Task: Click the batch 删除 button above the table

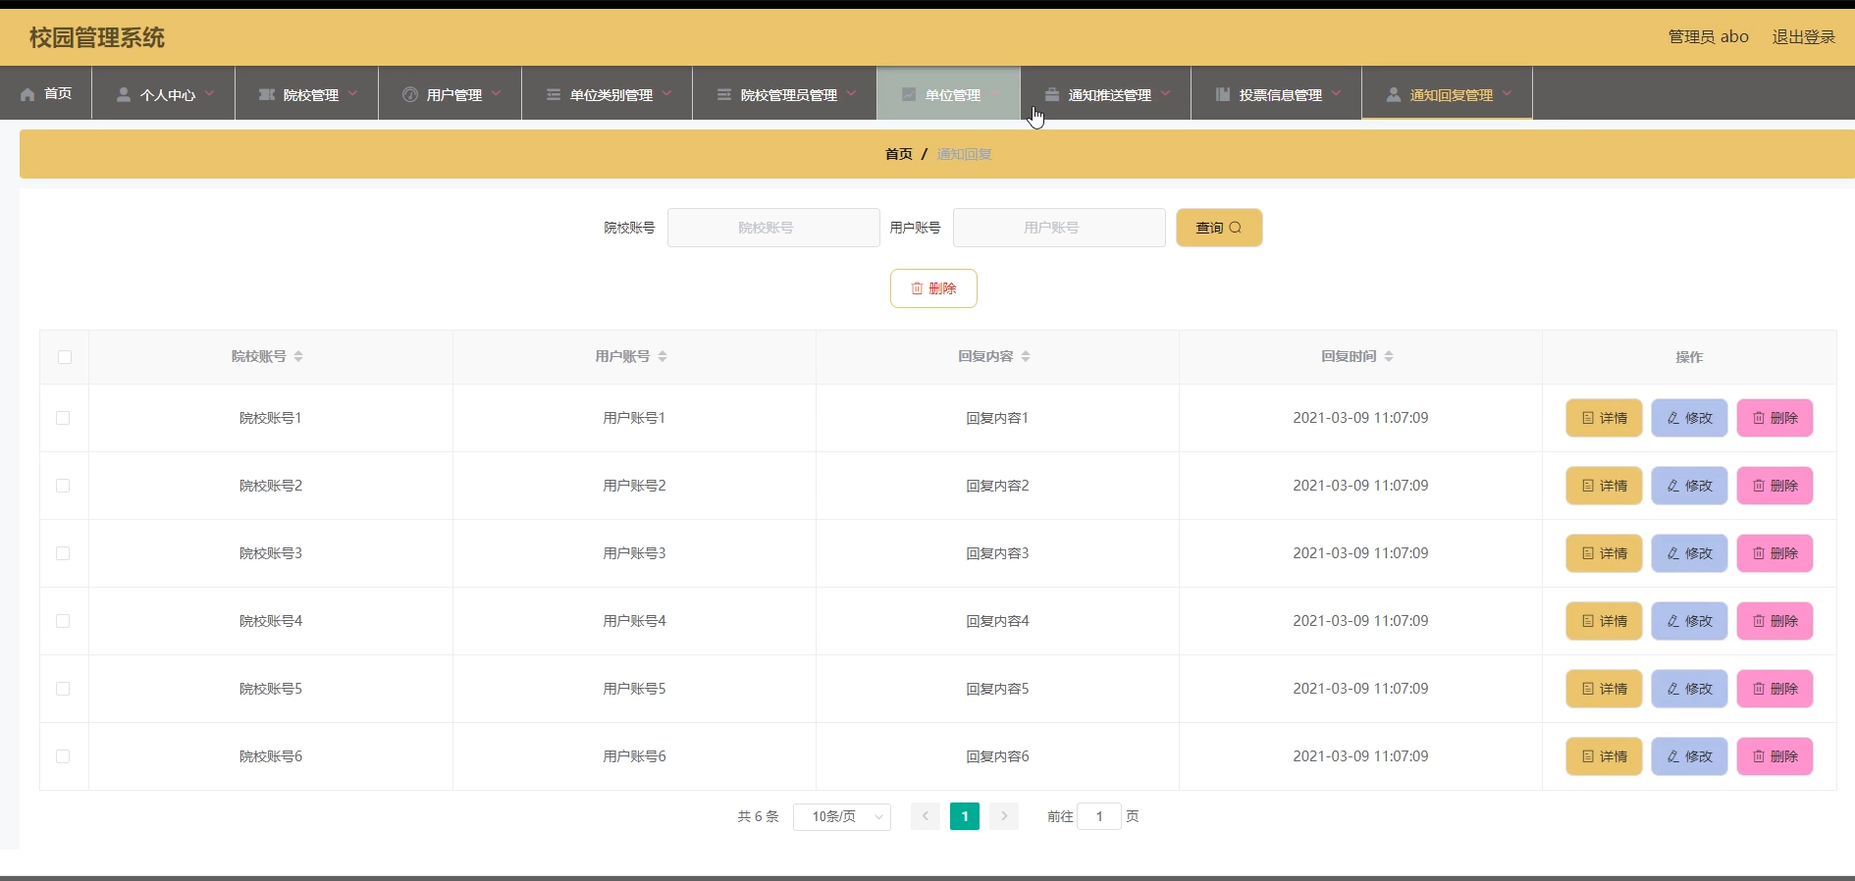Action: (x=933, y=288)
